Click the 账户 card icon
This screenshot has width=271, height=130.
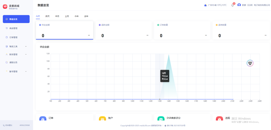(102, 119)
